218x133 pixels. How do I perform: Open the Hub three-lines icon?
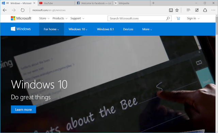(188, 10)
